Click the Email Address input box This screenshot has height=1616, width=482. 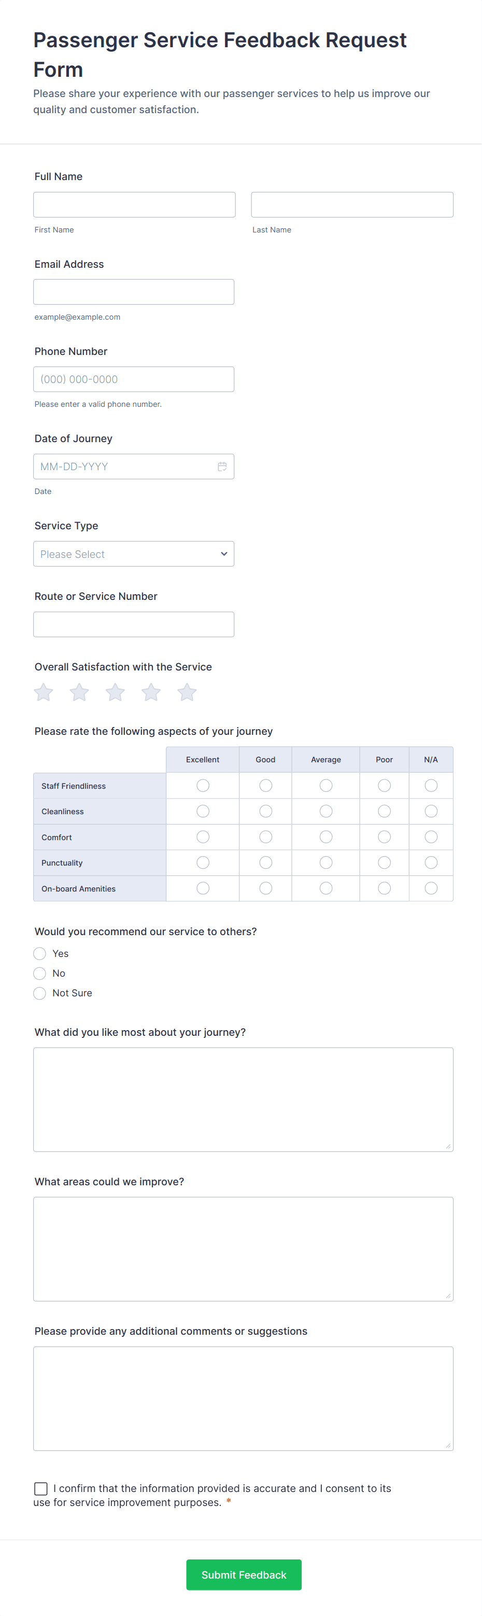coord(134,292)
